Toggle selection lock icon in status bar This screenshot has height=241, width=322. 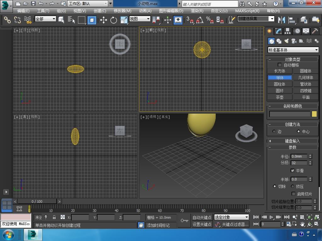[x=54, y=217]
